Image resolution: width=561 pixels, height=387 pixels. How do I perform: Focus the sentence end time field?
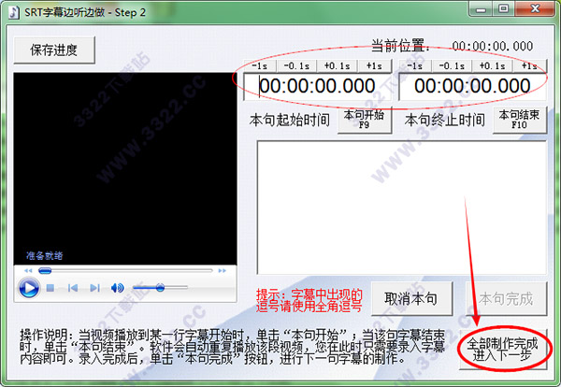click(x=472, y=87)
